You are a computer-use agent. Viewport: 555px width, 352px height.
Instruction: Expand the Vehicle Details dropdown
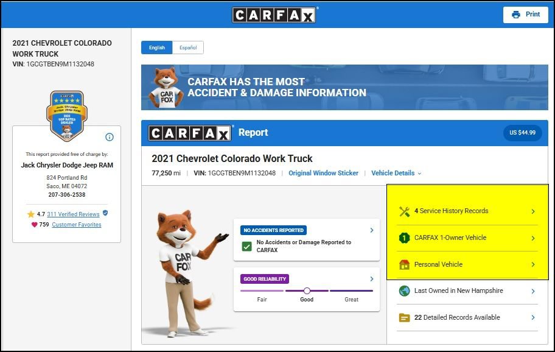(x=396, y=173)
